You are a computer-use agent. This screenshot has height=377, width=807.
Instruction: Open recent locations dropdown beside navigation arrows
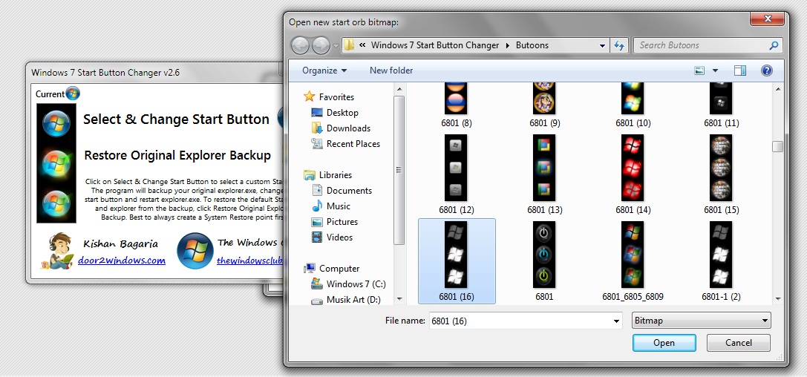coord(336,46)
